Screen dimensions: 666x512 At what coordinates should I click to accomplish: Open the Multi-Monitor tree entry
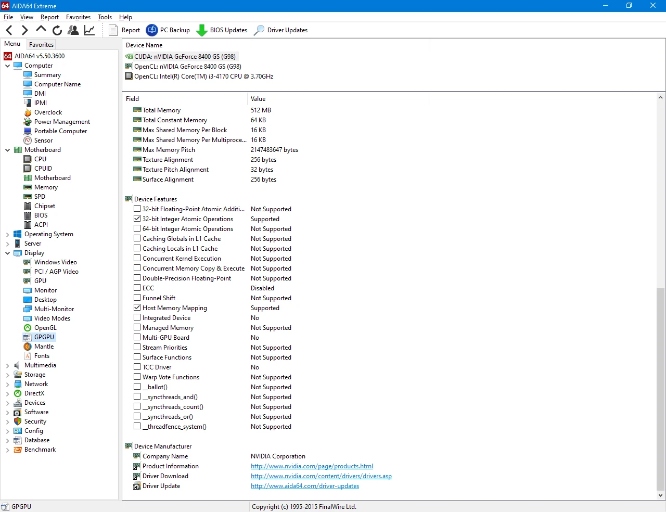(x=54, y=309)
